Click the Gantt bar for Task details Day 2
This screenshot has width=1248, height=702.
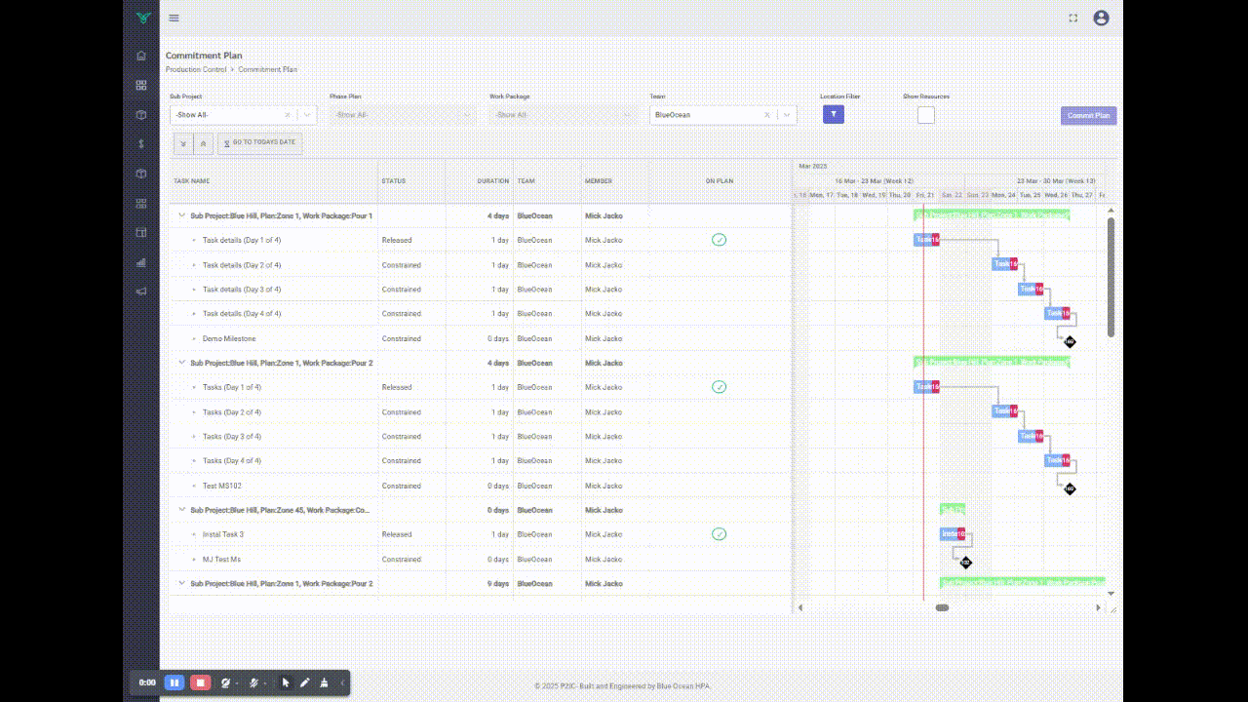[x=1005, y=264]
